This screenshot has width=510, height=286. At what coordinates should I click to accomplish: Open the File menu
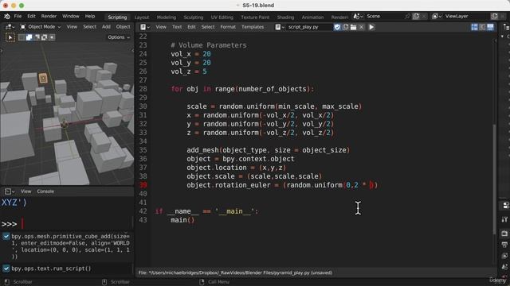click(x=18, y=16)
